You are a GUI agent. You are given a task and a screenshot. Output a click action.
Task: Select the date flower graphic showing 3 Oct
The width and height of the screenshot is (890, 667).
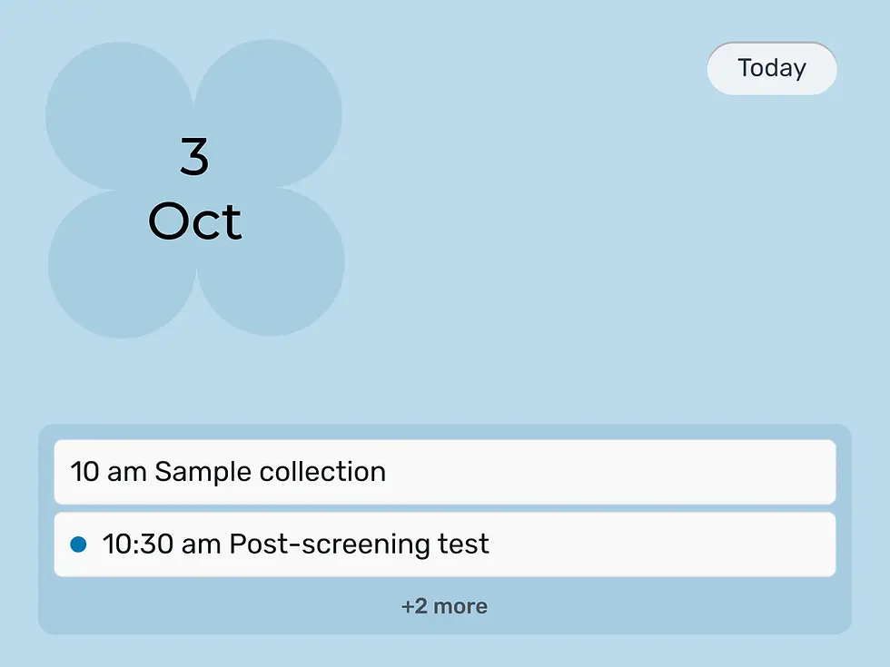pos(193,188)
